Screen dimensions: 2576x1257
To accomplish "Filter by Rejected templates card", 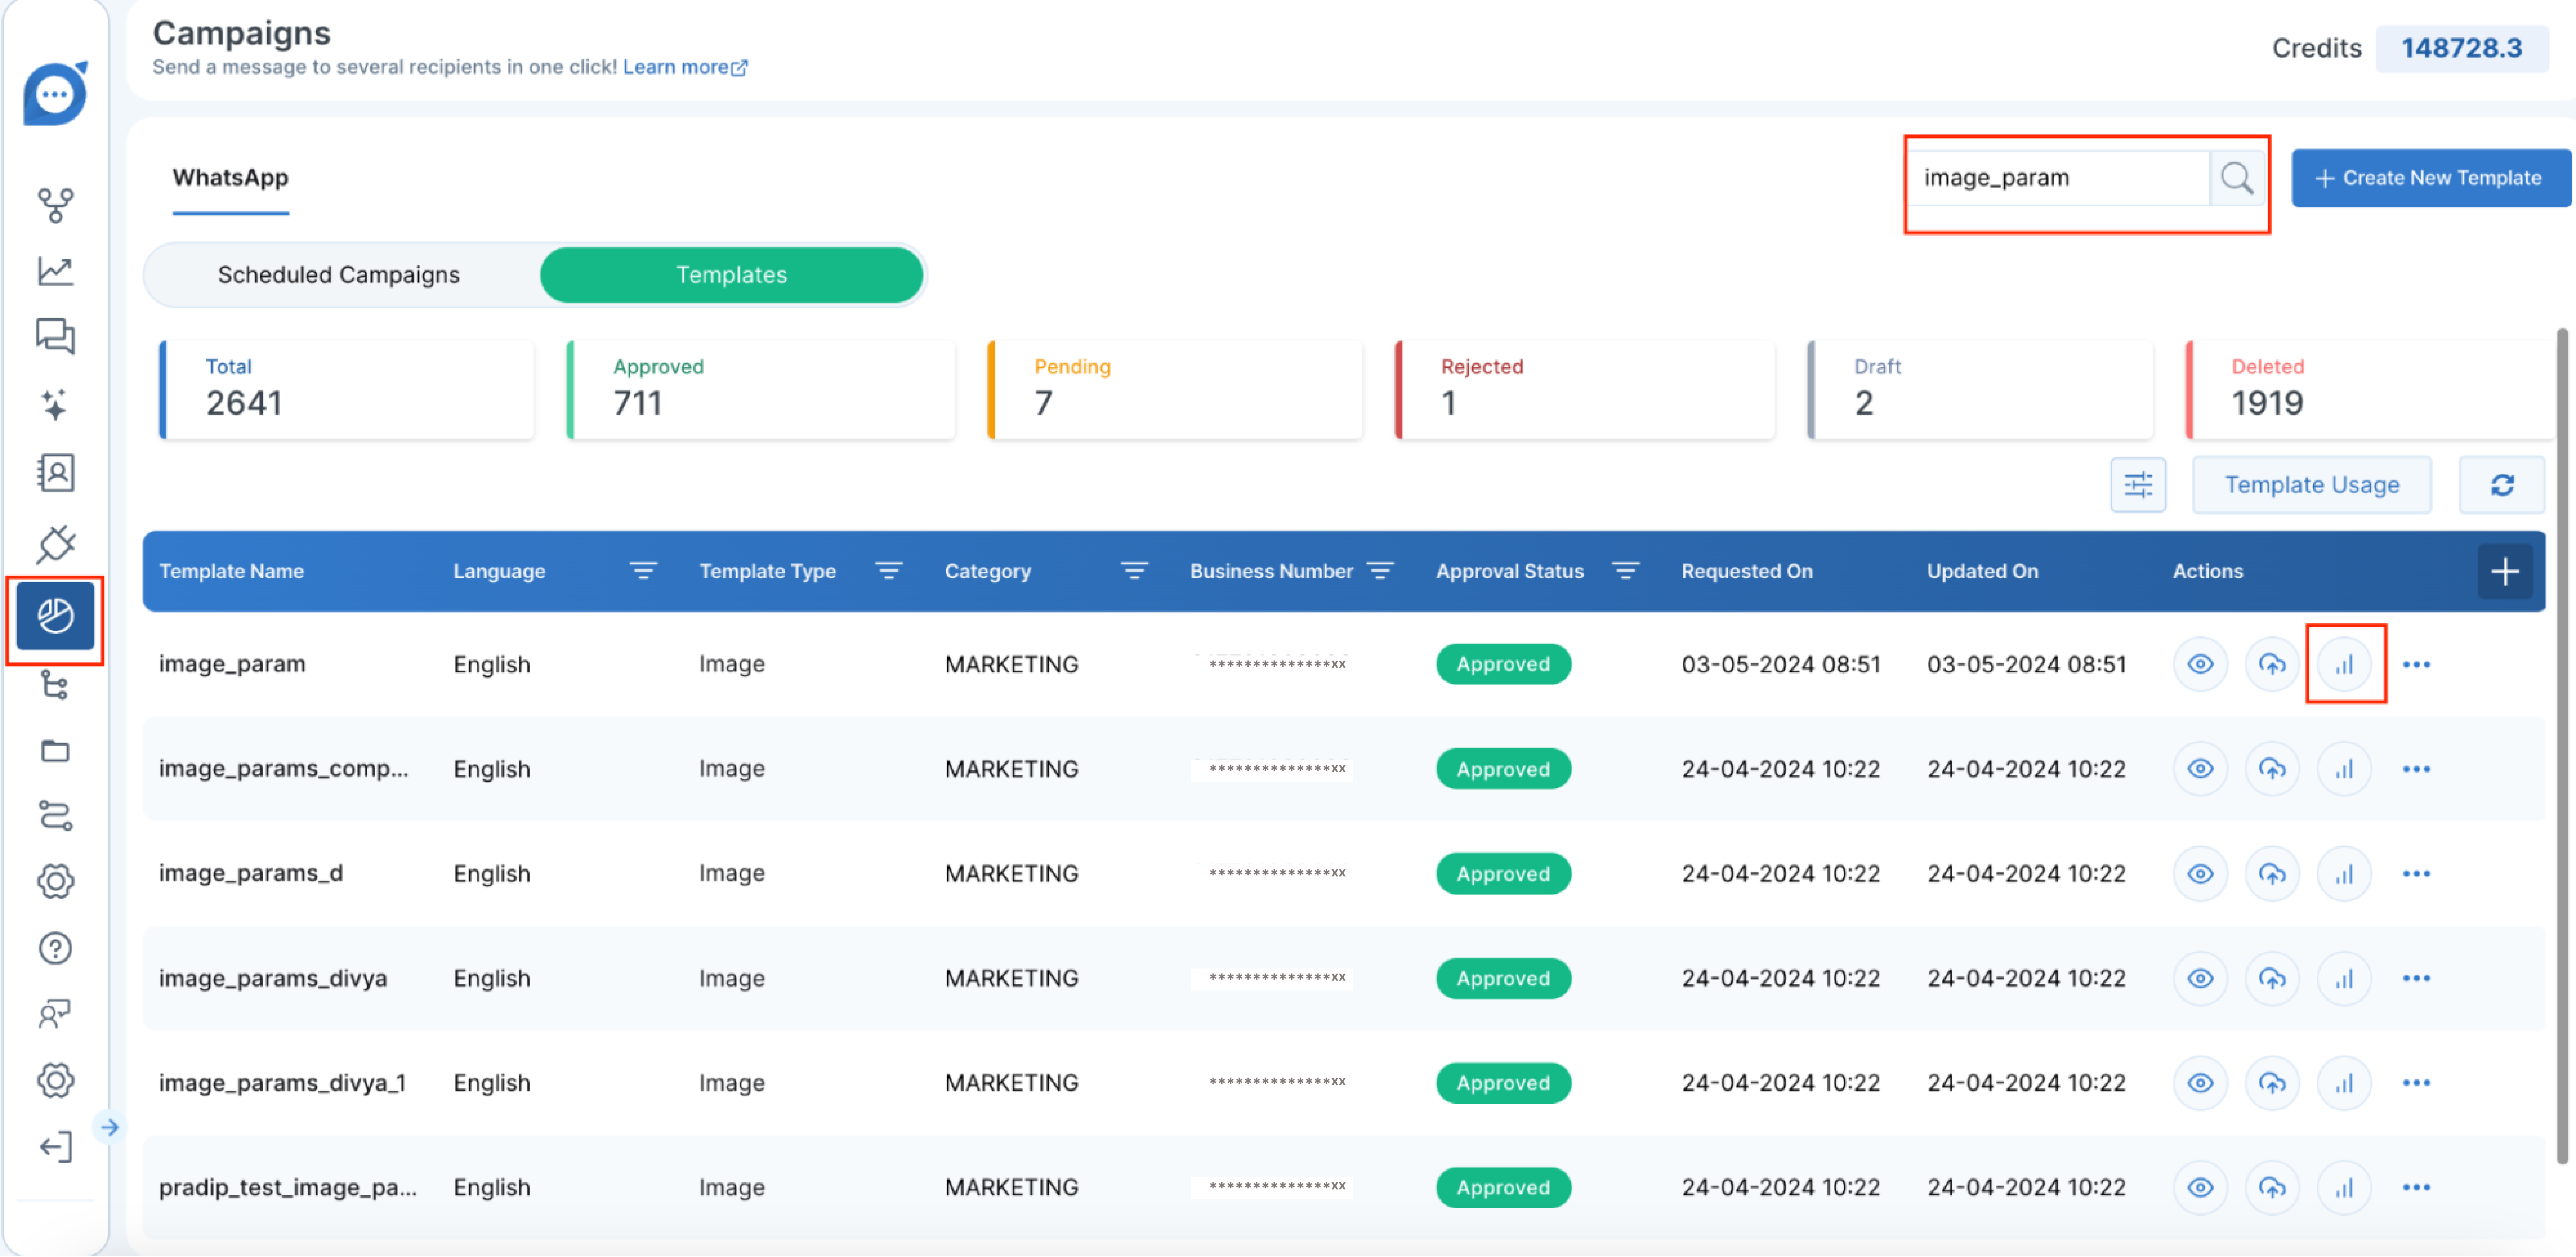I will click(1584, 390).
